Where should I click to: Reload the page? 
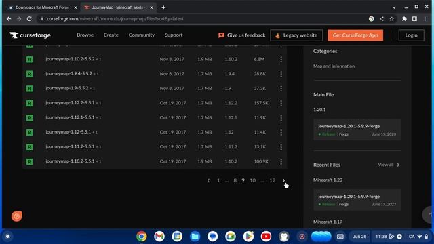(29, 19)
